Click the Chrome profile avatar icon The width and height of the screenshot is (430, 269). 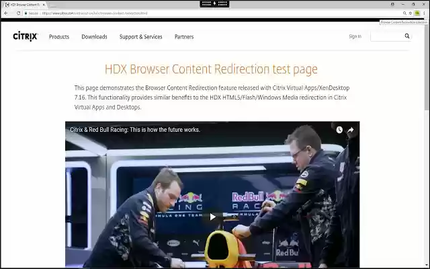tap(392, 5)
